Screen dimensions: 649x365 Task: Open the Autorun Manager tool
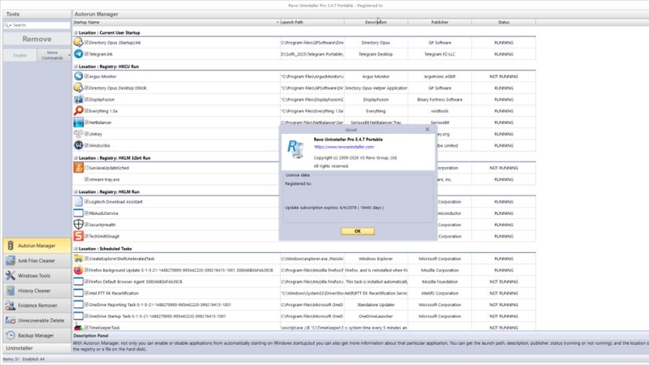click(37, 246)
